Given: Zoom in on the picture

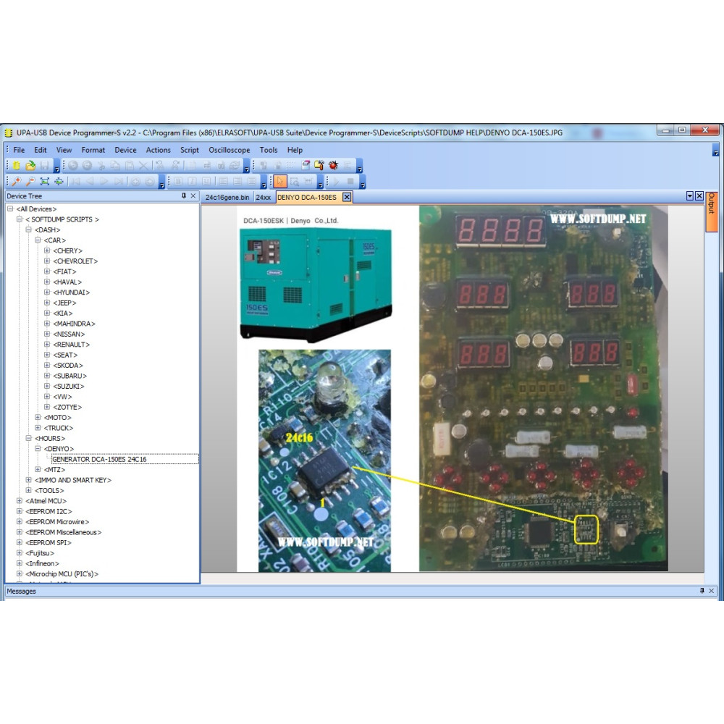Looking at the screenshot, I should [16, 182].
